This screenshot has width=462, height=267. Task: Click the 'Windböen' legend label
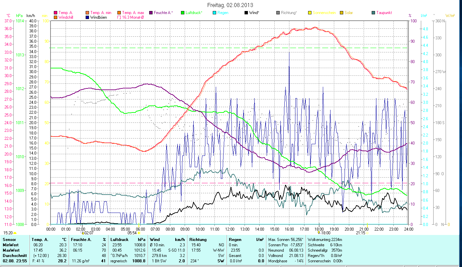pyautogui.click(x=99, y=17)
